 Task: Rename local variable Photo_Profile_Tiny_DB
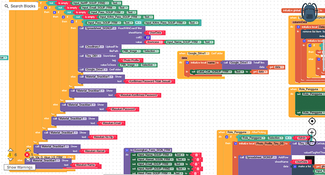270,143
